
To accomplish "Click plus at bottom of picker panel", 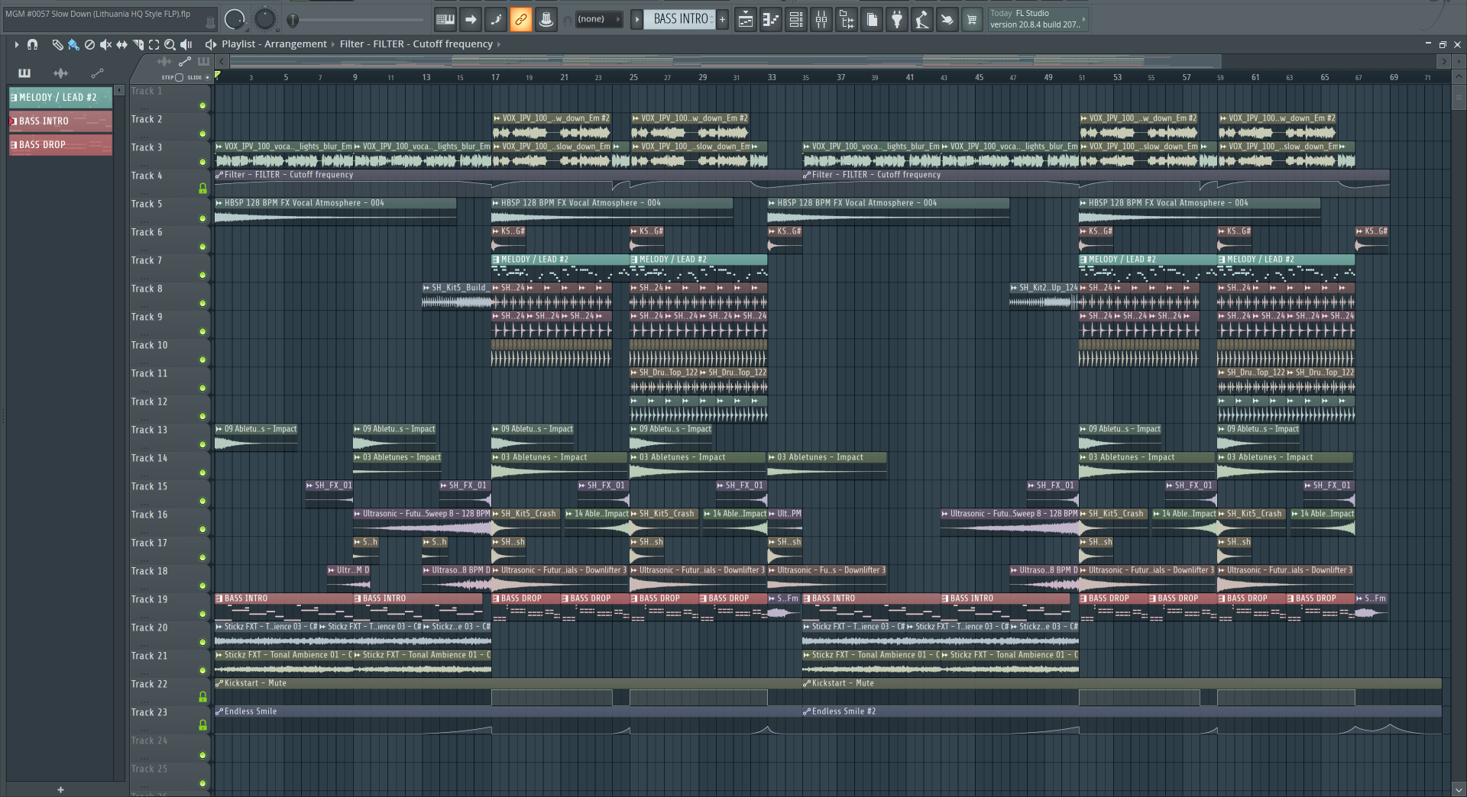I will click(60, 789).
